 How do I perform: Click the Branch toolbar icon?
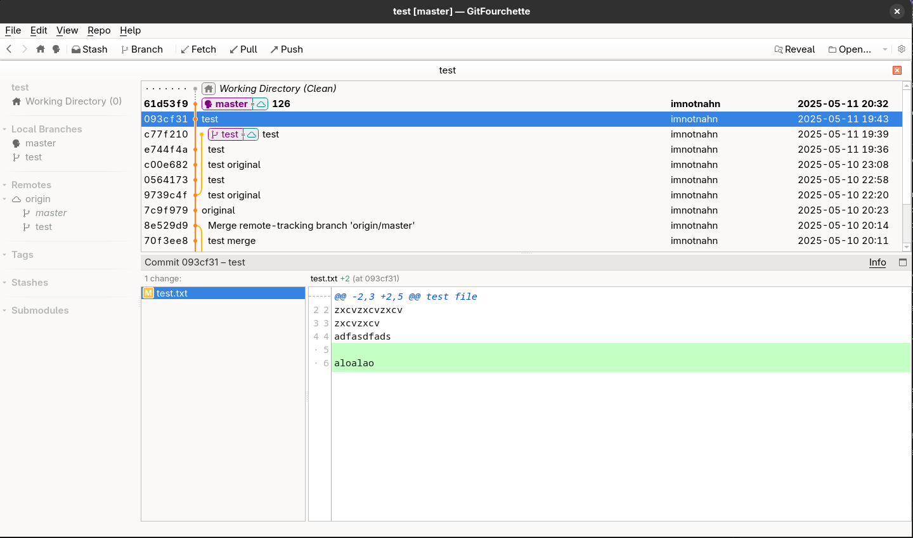coord(141,49)
